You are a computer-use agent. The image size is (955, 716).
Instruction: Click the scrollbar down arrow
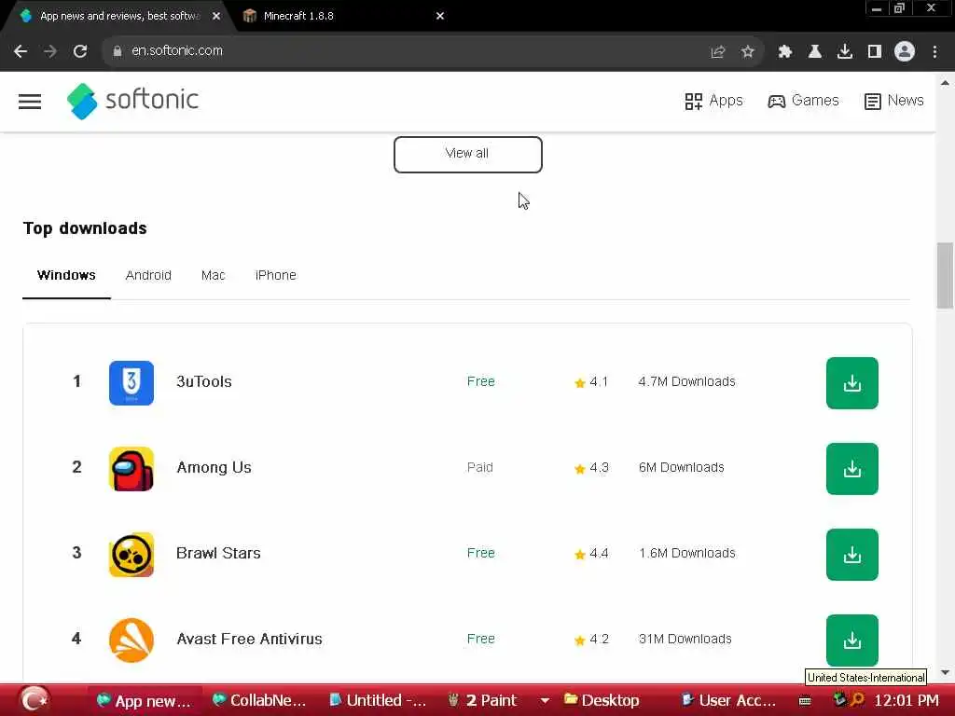(x=945, y=673)
